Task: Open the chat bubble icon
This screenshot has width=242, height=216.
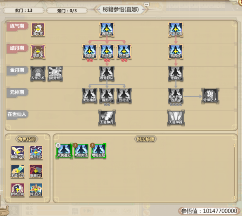Action: click(146, 4)
